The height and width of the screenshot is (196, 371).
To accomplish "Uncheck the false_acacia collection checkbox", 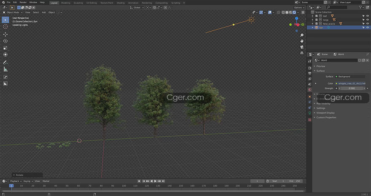I will click(317, 24).
